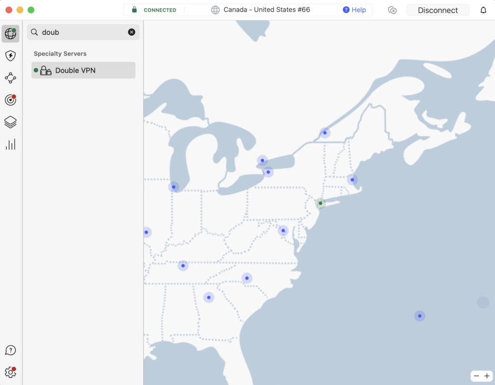Click the globe icon beside server name
495x385 pixels.
[x=215, y=10]
